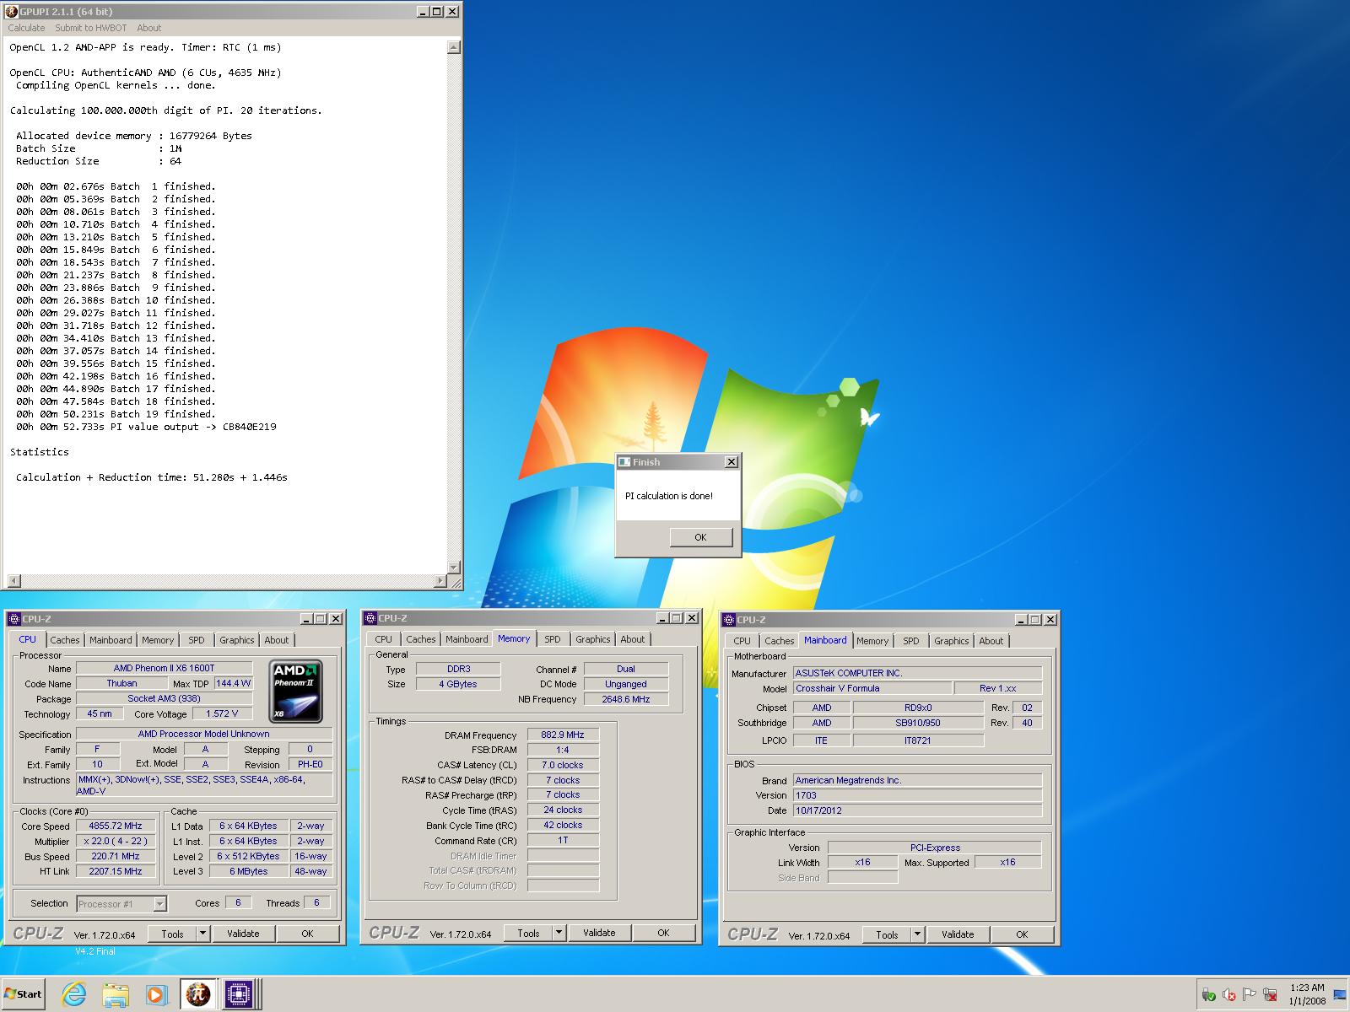This screenshot has height=1012, width=1350.
Task: Click the Tools button in Mainboard window
Action: pyautogui.click(x=887, y=934)
